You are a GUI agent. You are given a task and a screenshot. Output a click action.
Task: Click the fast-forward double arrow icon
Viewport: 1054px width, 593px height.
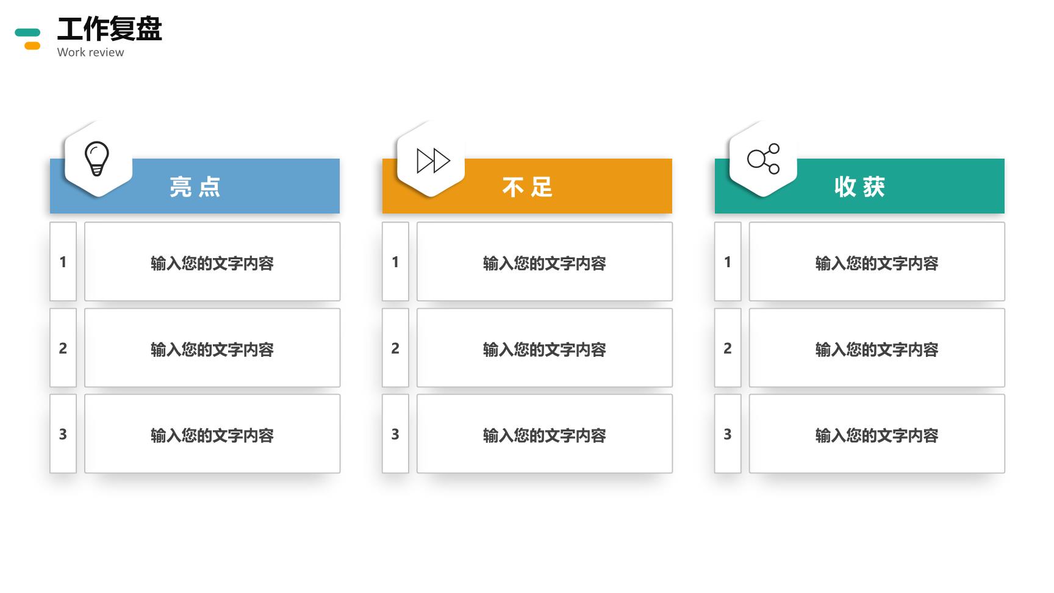(x=433, y=160)
